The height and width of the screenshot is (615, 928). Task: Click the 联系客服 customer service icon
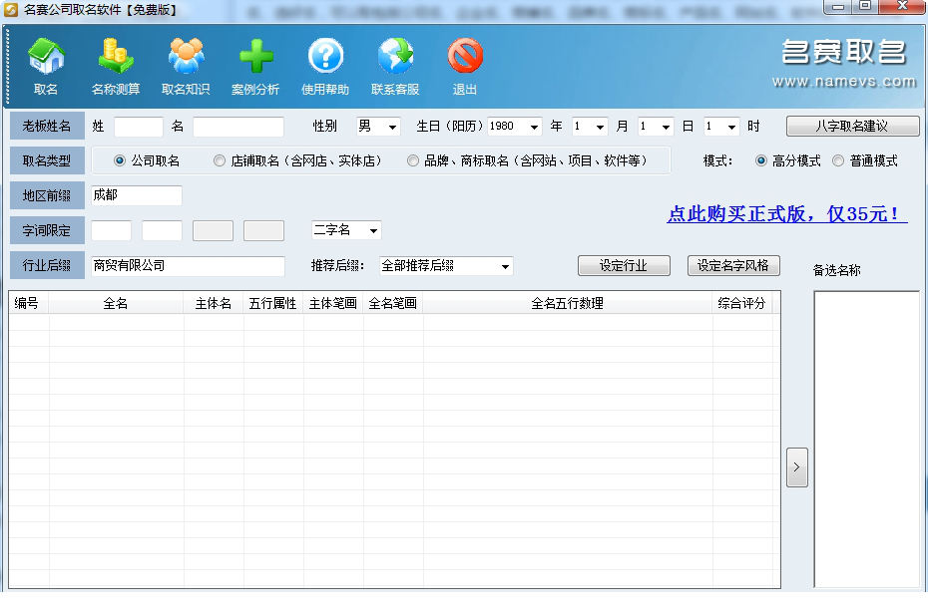[x=395, y=62]
